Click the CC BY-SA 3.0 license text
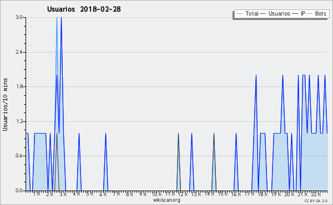 tap(316, 201)
